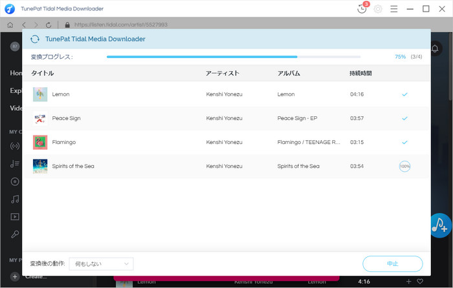The width and height of the screenshot is (453, 288).
Task: Select the Lemon track title
Action: pyautogui.click(x=61, y=94)
